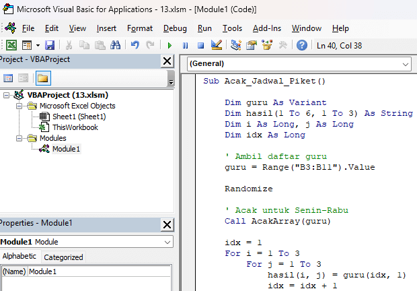Select Microsoft Excel Objects folder

(77, 106)
